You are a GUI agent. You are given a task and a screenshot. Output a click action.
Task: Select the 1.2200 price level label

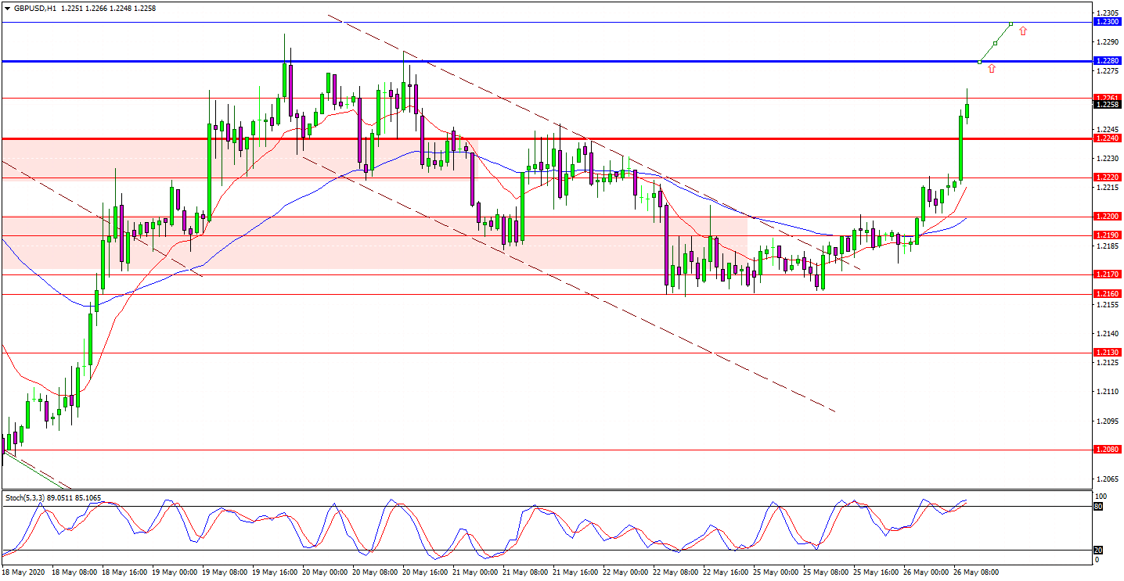1107,216
